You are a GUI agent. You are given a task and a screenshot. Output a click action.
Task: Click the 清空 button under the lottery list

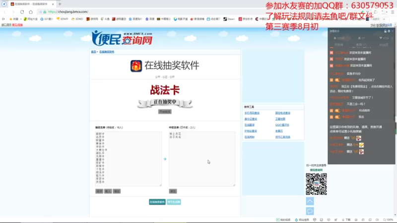[117, 191]
